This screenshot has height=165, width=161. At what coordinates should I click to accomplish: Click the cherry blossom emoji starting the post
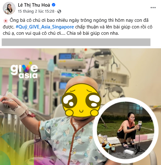6,21
